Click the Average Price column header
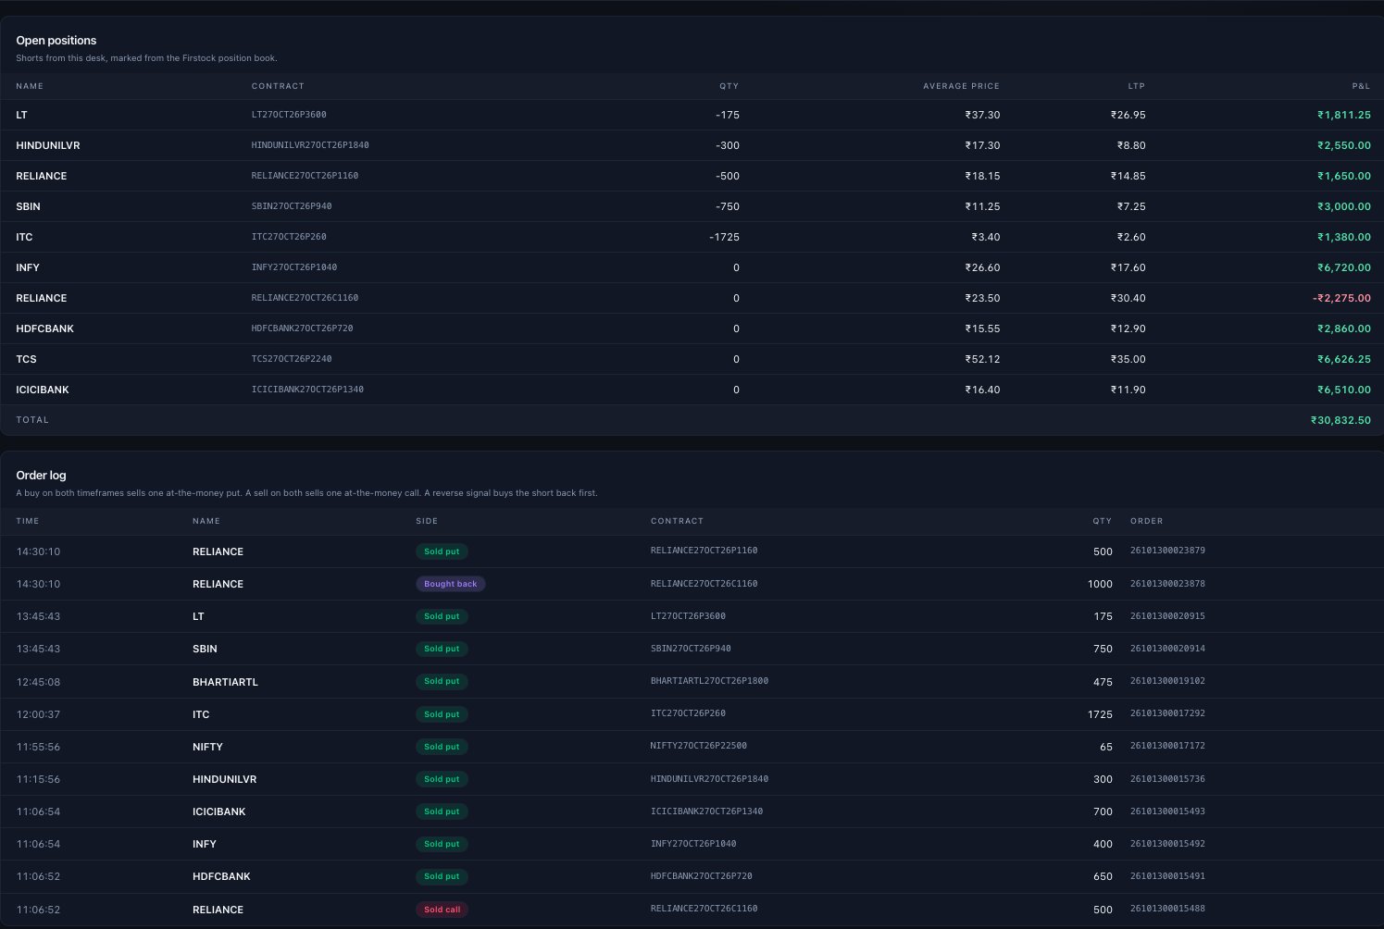Image resolution: width=1384 pixels, height=929 pixels. [961, 86]
